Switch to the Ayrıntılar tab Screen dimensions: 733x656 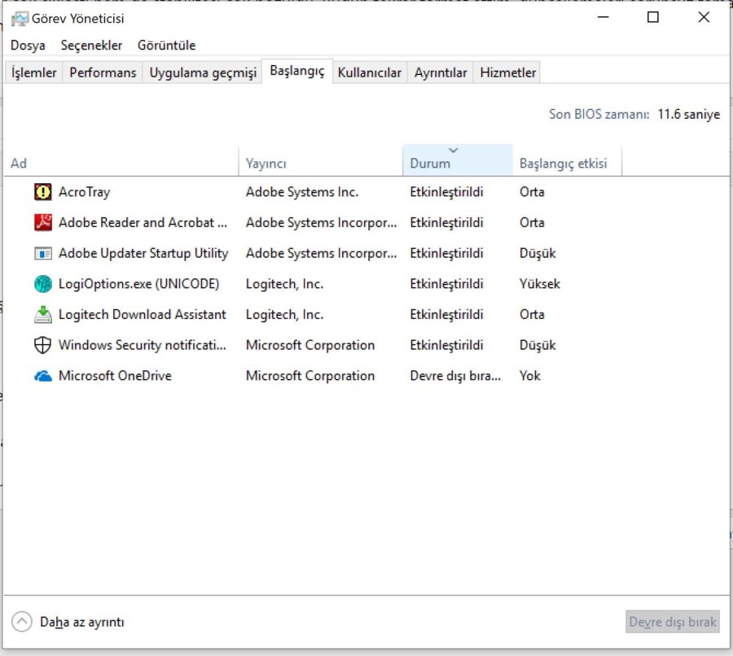click(x=441, y=72)
